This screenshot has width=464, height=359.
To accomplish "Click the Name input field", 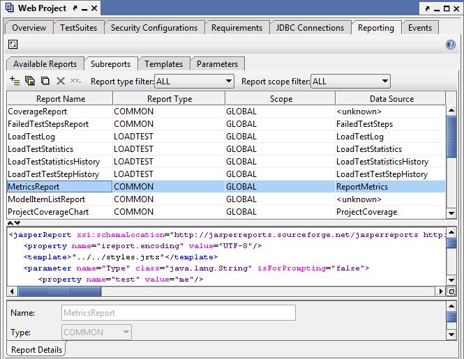I will [x=179, y=313].
